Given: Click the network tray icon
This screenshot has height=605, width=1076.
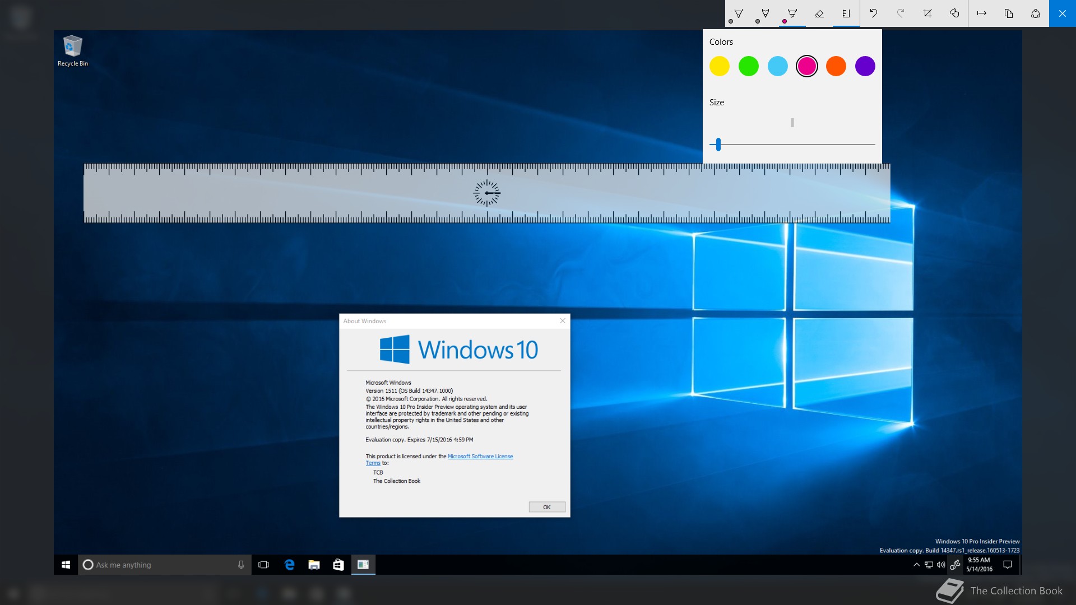Looking at the screenshot, I should pos(929,565).
